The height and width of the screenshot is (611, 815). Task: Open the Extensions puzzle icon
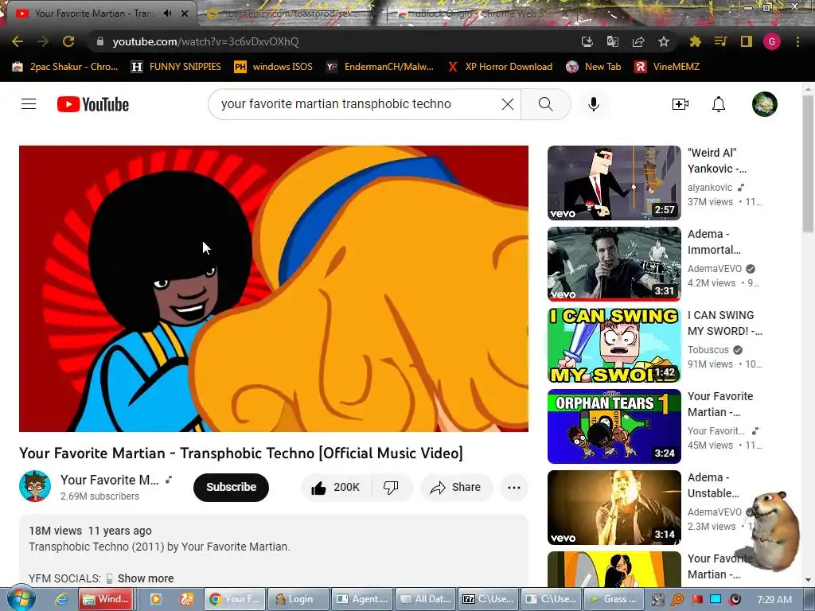click(695, 41)
